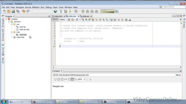The width and height of the screenshot is (186, 104).
Task: Close the style.scss editor tab
Action: [x=78, y=16]
